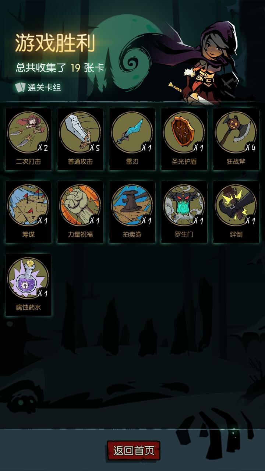
Task: Open the 罗生门 demon card
Action: pyautogui.click(x=184, y=212)
